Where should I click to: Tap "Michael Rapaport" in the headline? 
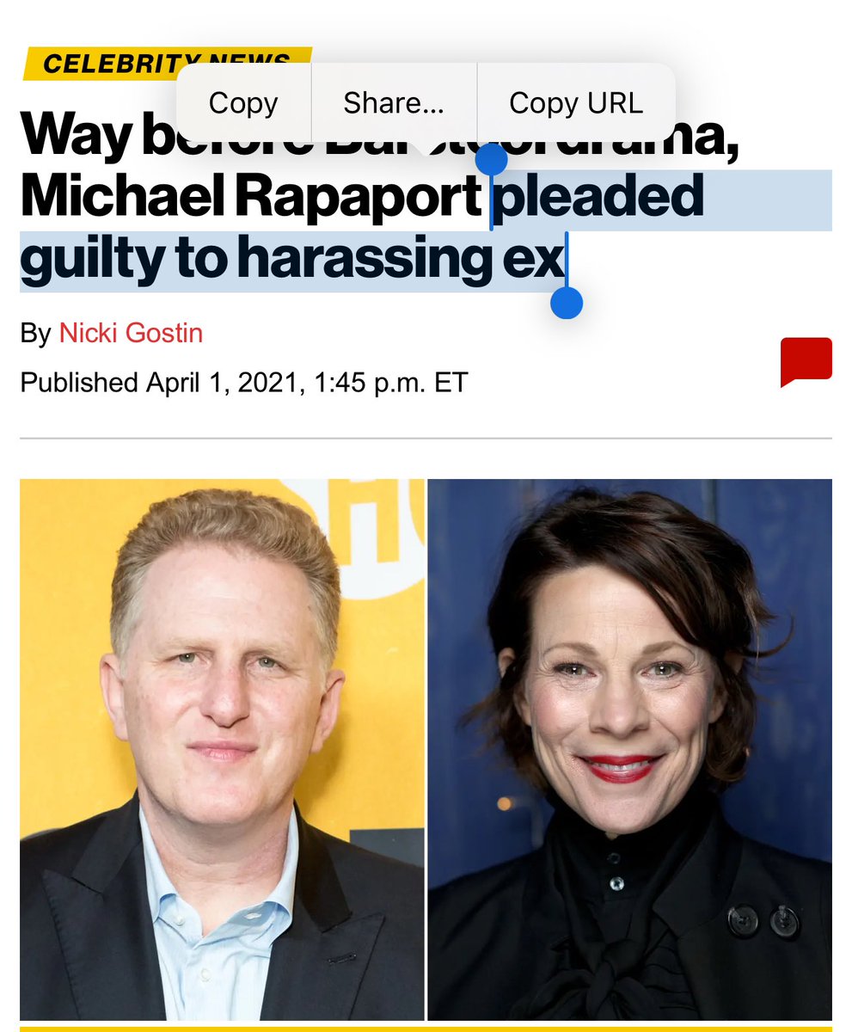click(x=251, y=199)
